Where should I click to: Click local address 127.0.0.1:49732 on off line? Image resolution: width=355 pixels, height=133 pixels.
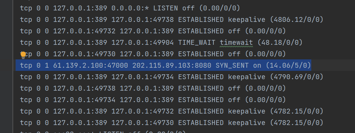[x=84, y=31]
